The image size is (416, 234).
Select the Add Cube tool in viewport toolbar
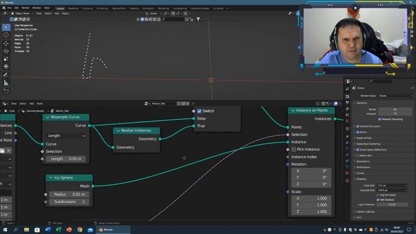pyautogui.click(x=6, y=92)
